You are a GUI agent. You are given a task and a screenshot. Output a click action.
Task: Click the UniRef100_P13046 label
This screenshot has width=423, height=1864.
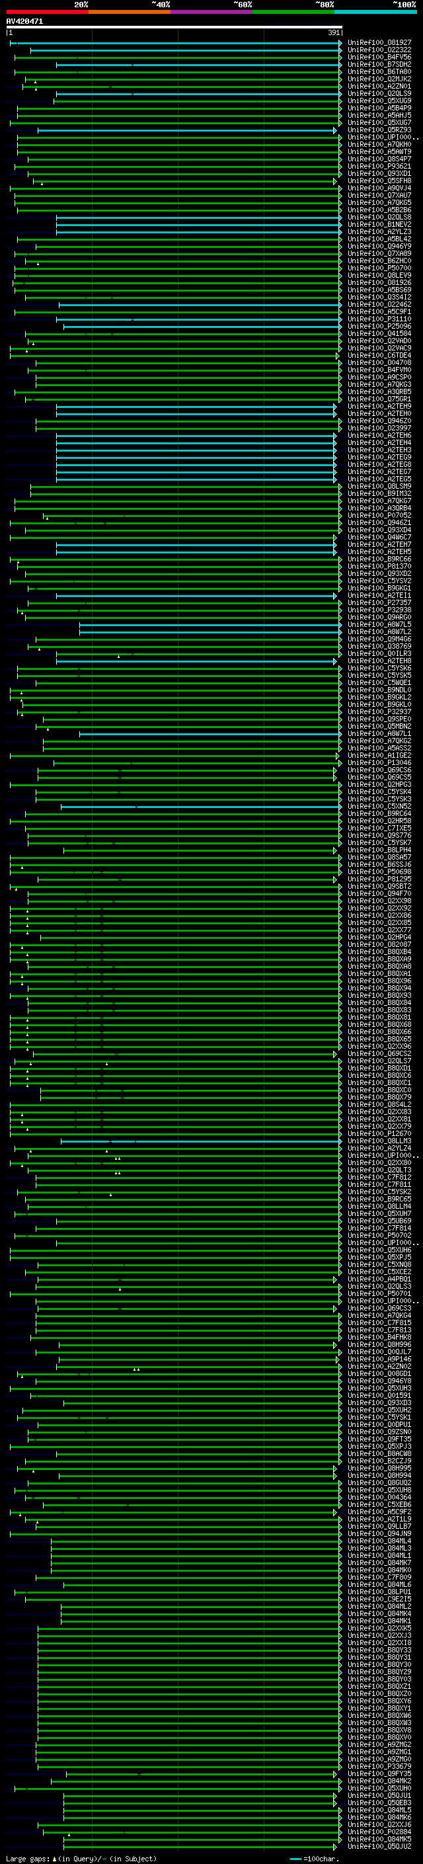pos(379,762)
